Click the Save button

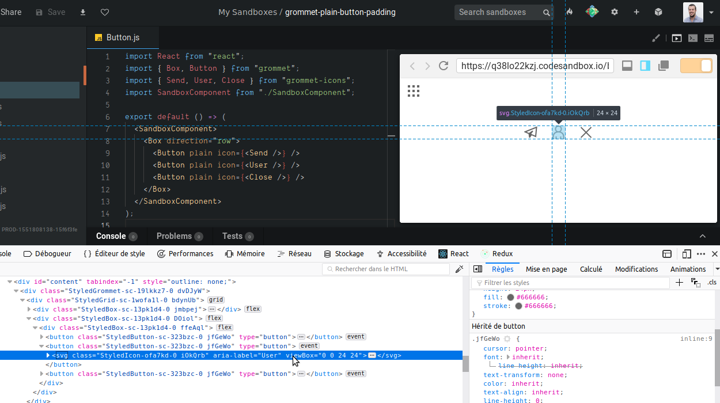(x=50, y=12)
